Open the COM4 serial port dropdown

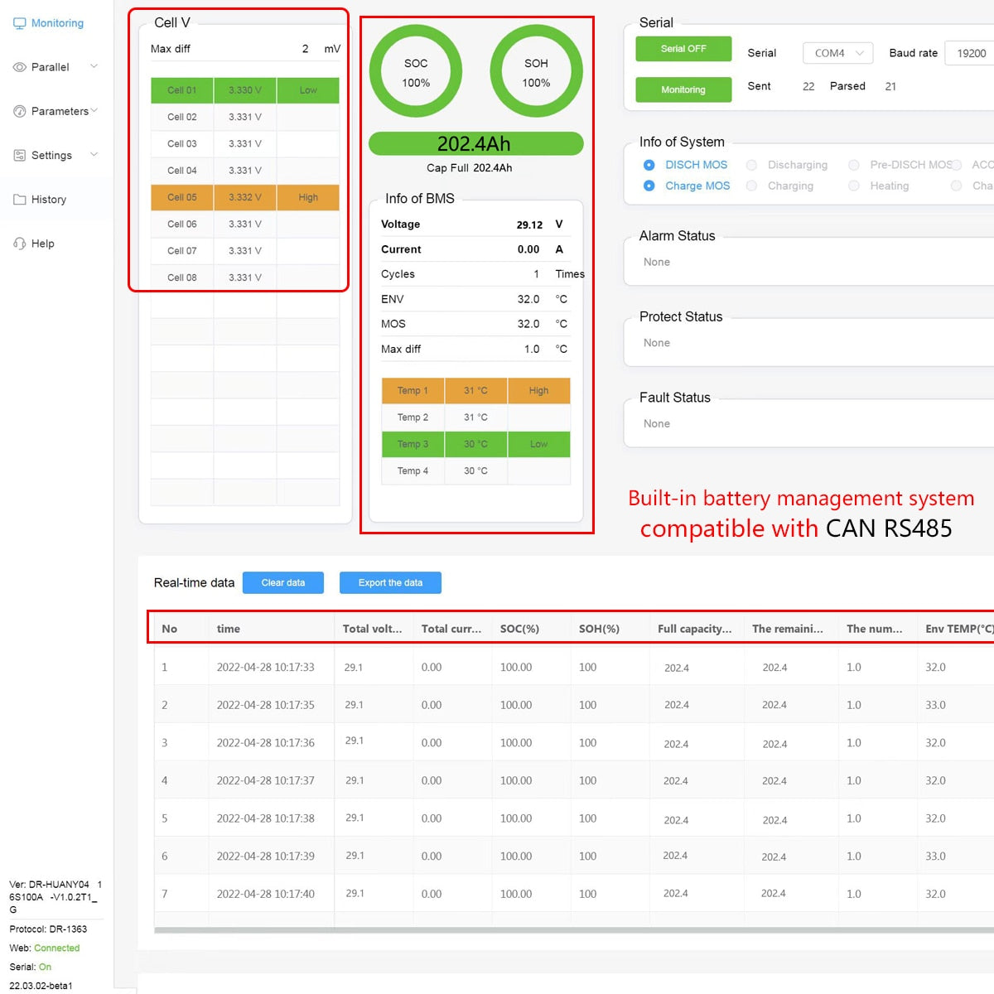[837, 53]
